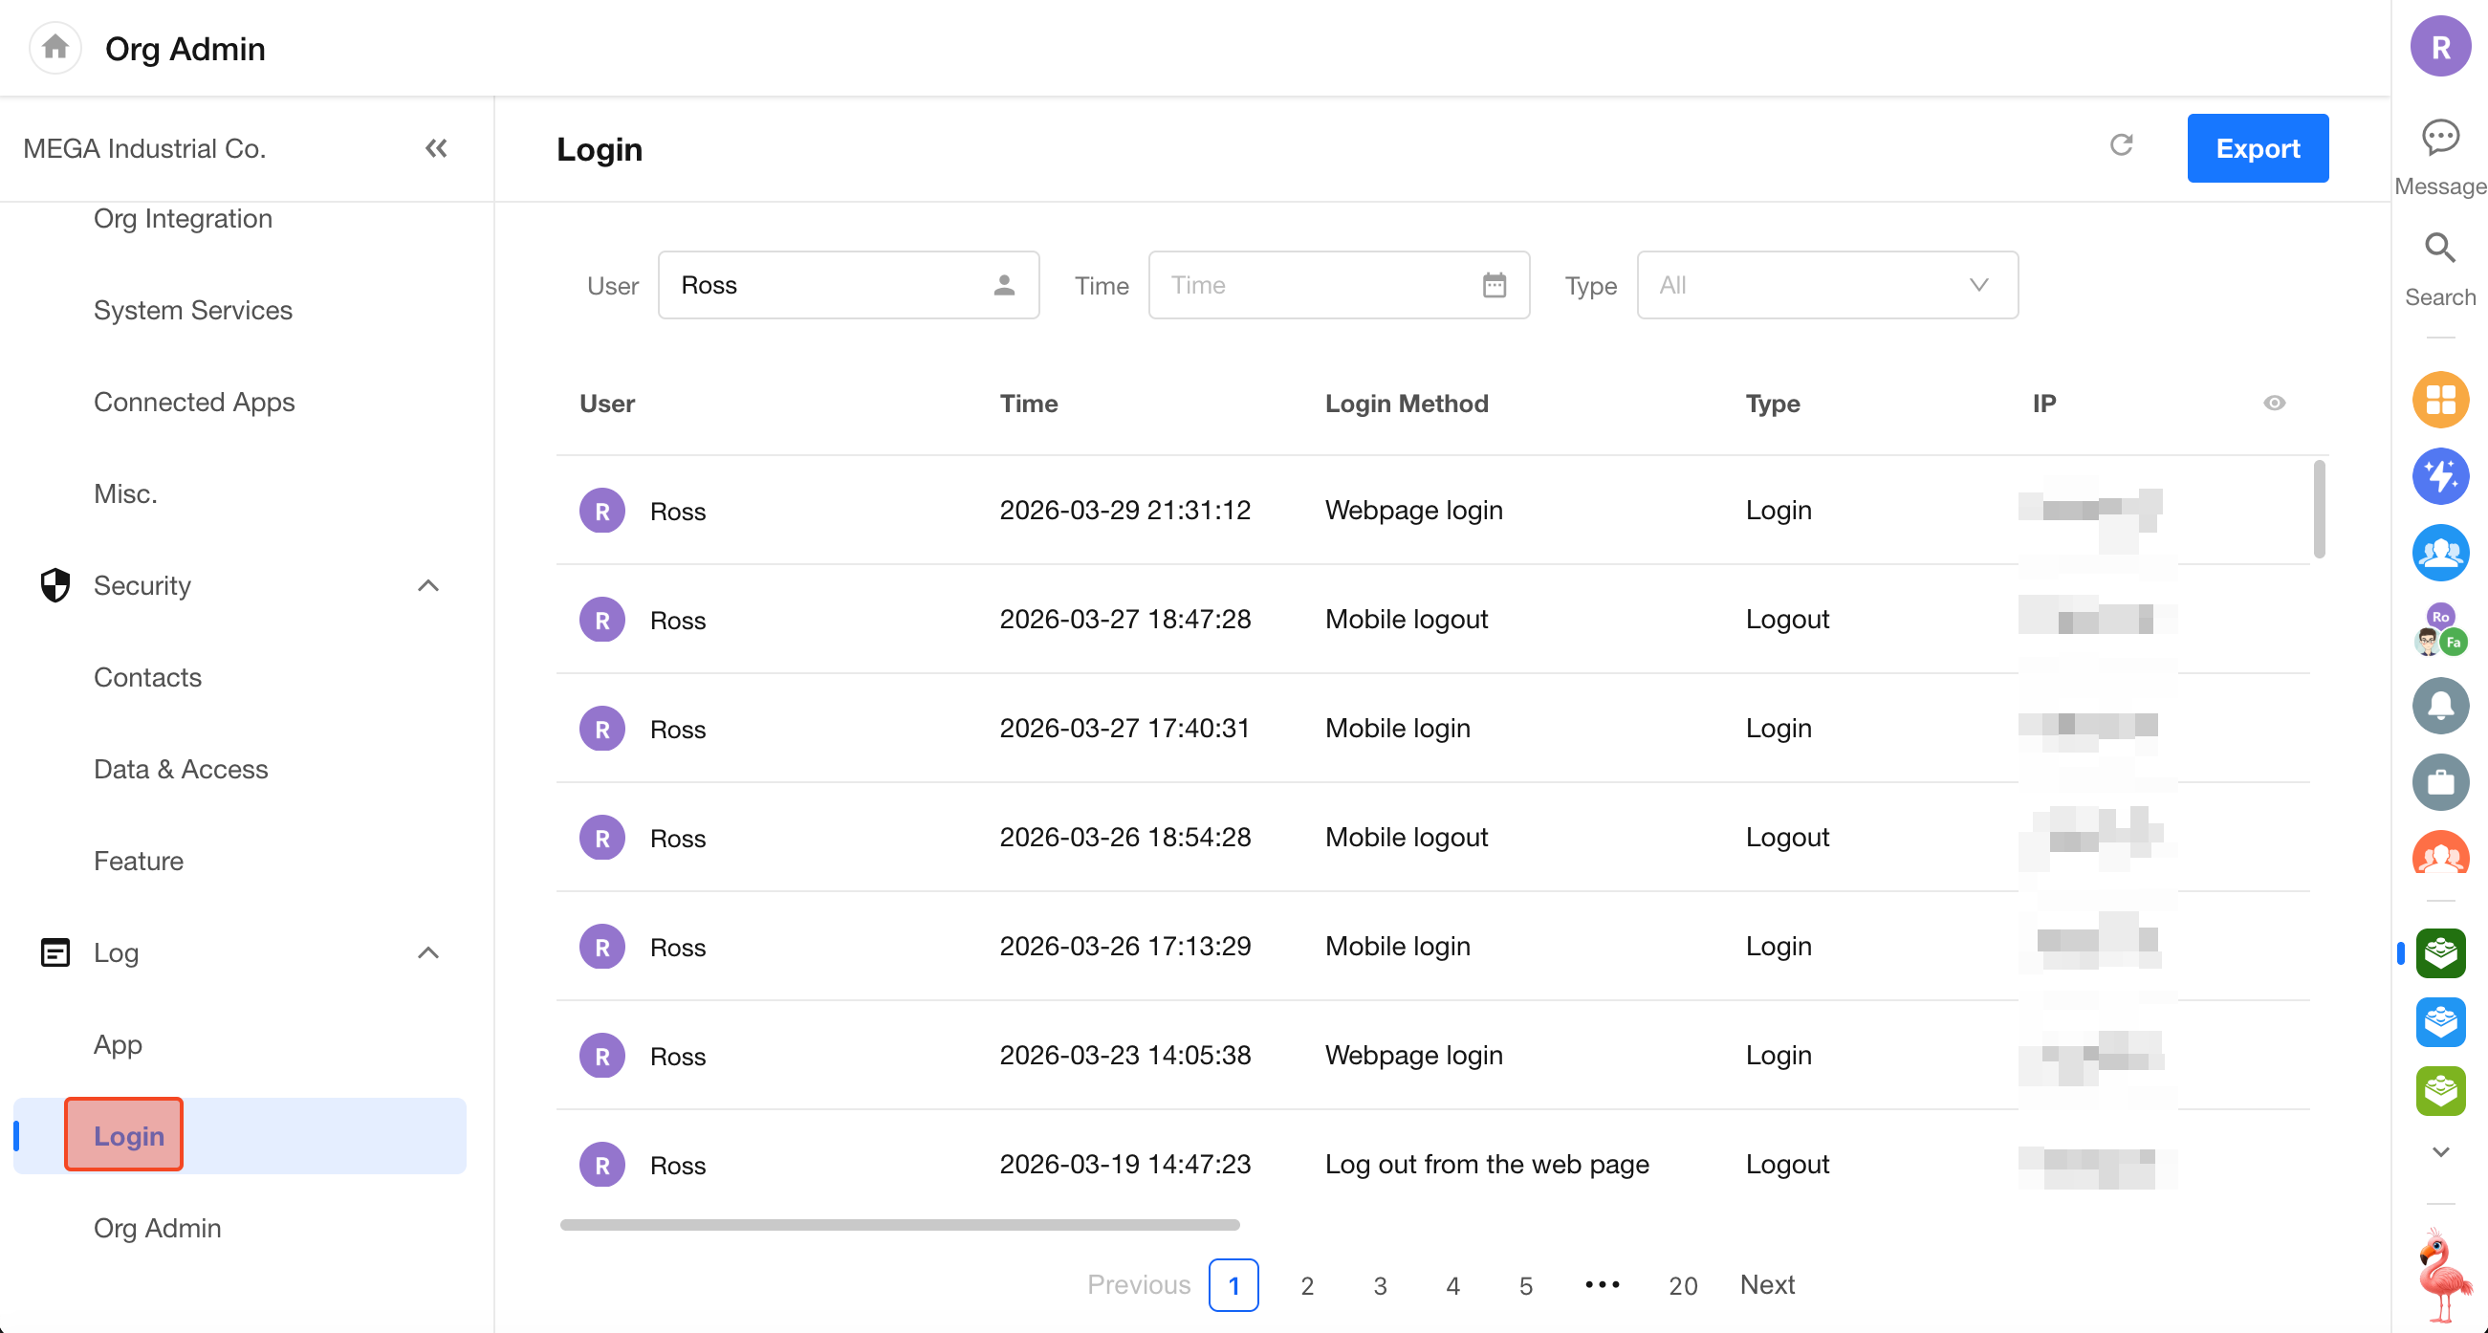Collapse the sidebar with double-chevron icon

pyautogui.click(x=437, y=148)
